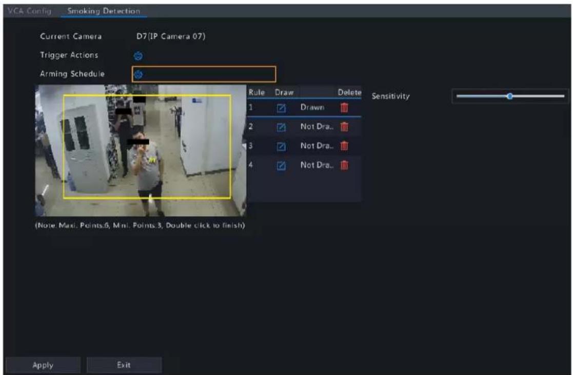Click camera preview detection area
The height and width of the screenshot is (375, 573).
[141, 150]
